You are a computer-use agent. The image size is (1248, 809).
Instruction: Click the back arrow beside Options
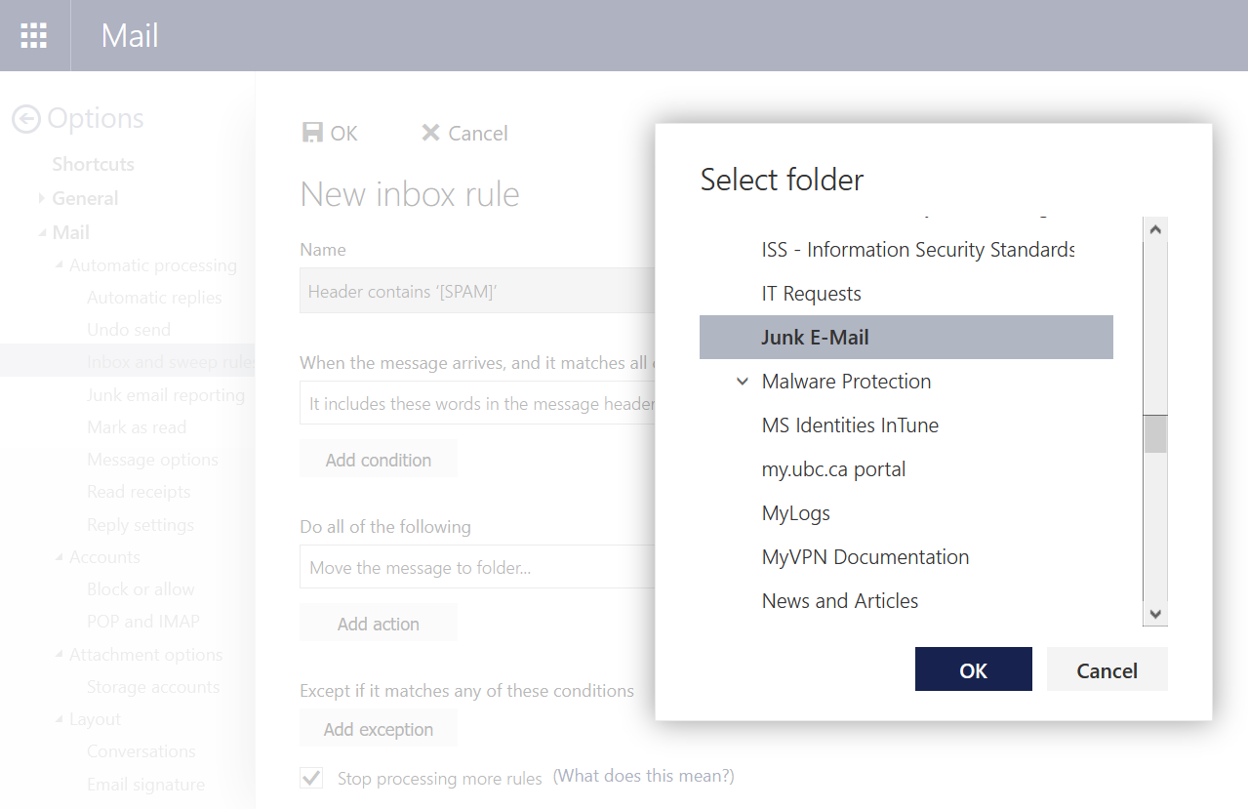(x=26, y=119)
